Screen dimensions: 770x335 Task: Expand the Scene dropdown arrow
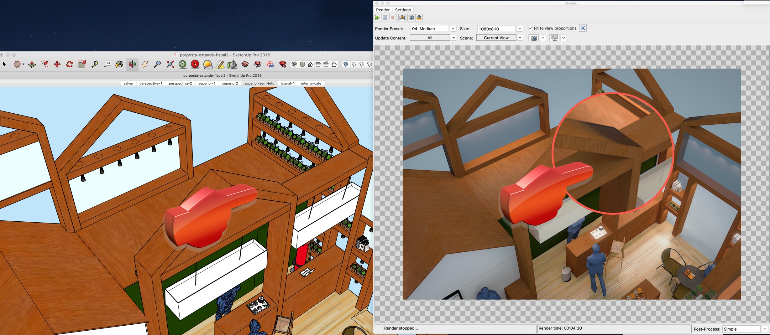pos(520,38)
